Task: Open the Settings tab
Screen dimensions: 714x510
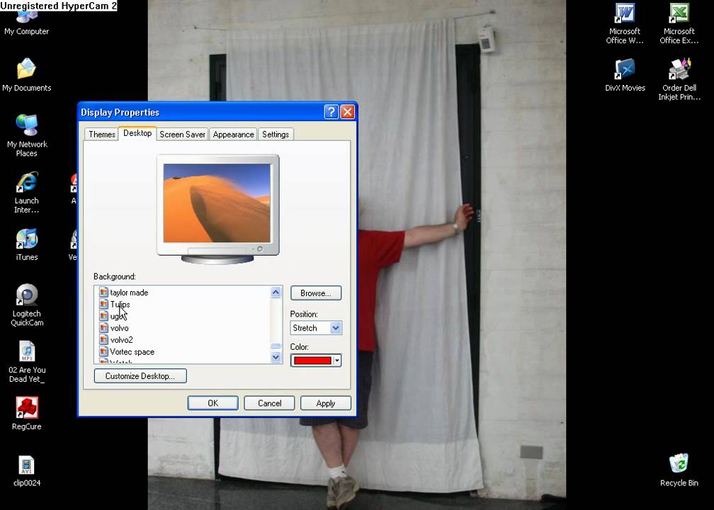Action: (276, 135)
